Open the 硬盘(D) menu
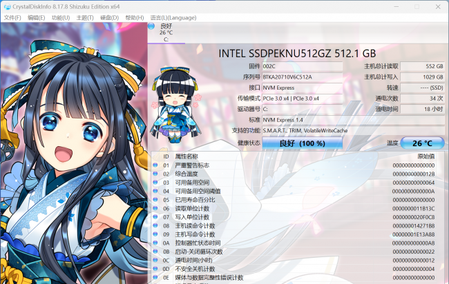This screenshot has width=449, height=284. [109, 18]
